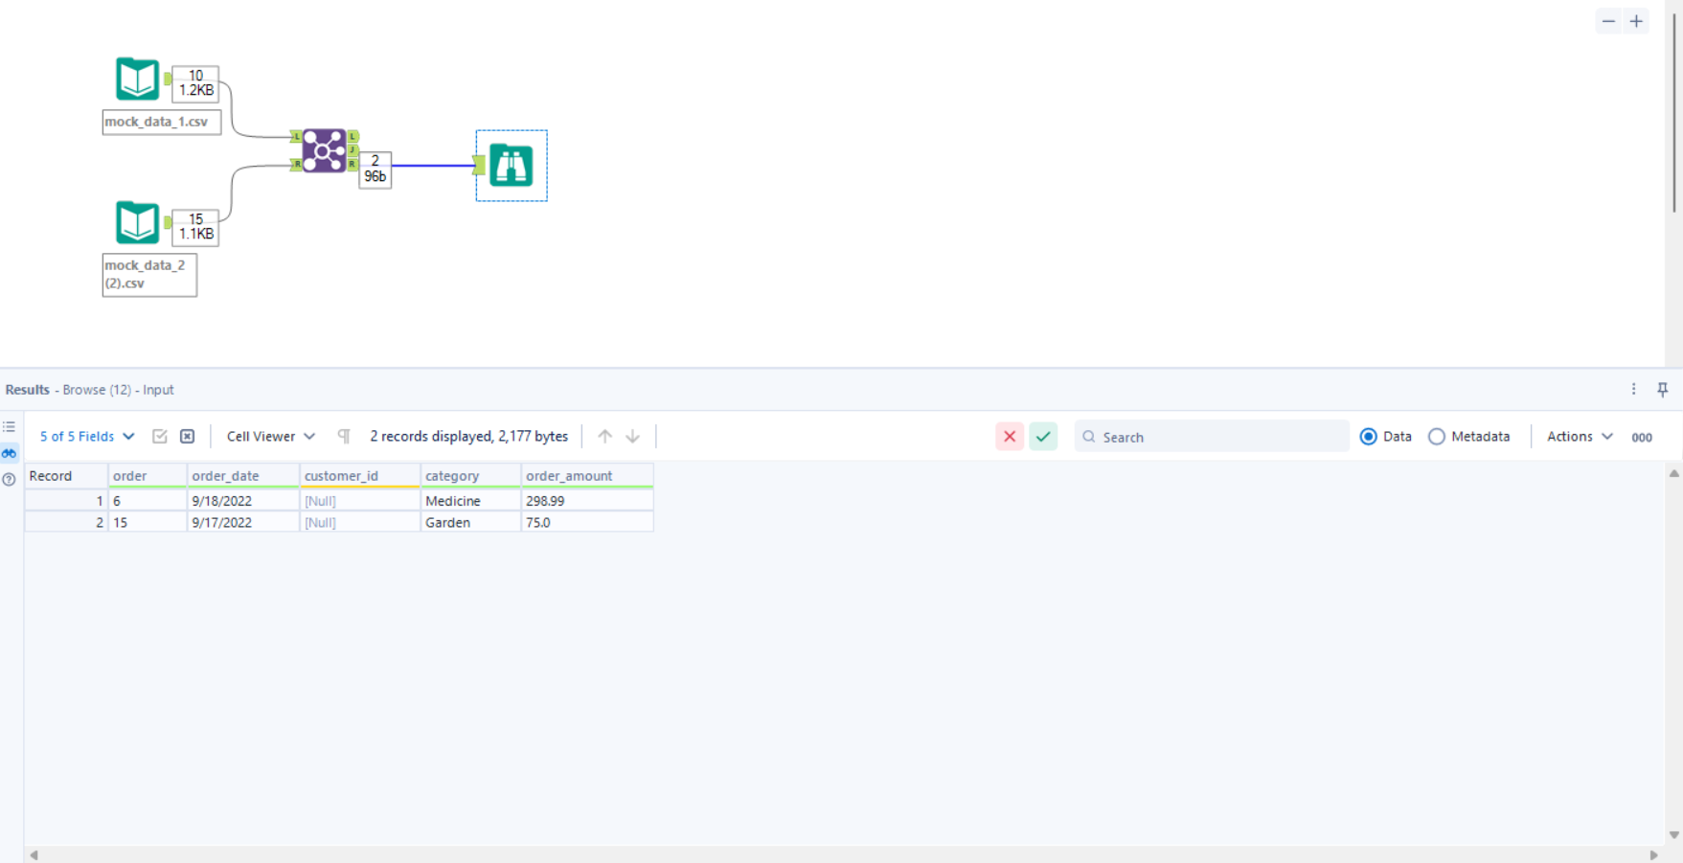Click the Browse tool's input anchor

click(479, 167)
